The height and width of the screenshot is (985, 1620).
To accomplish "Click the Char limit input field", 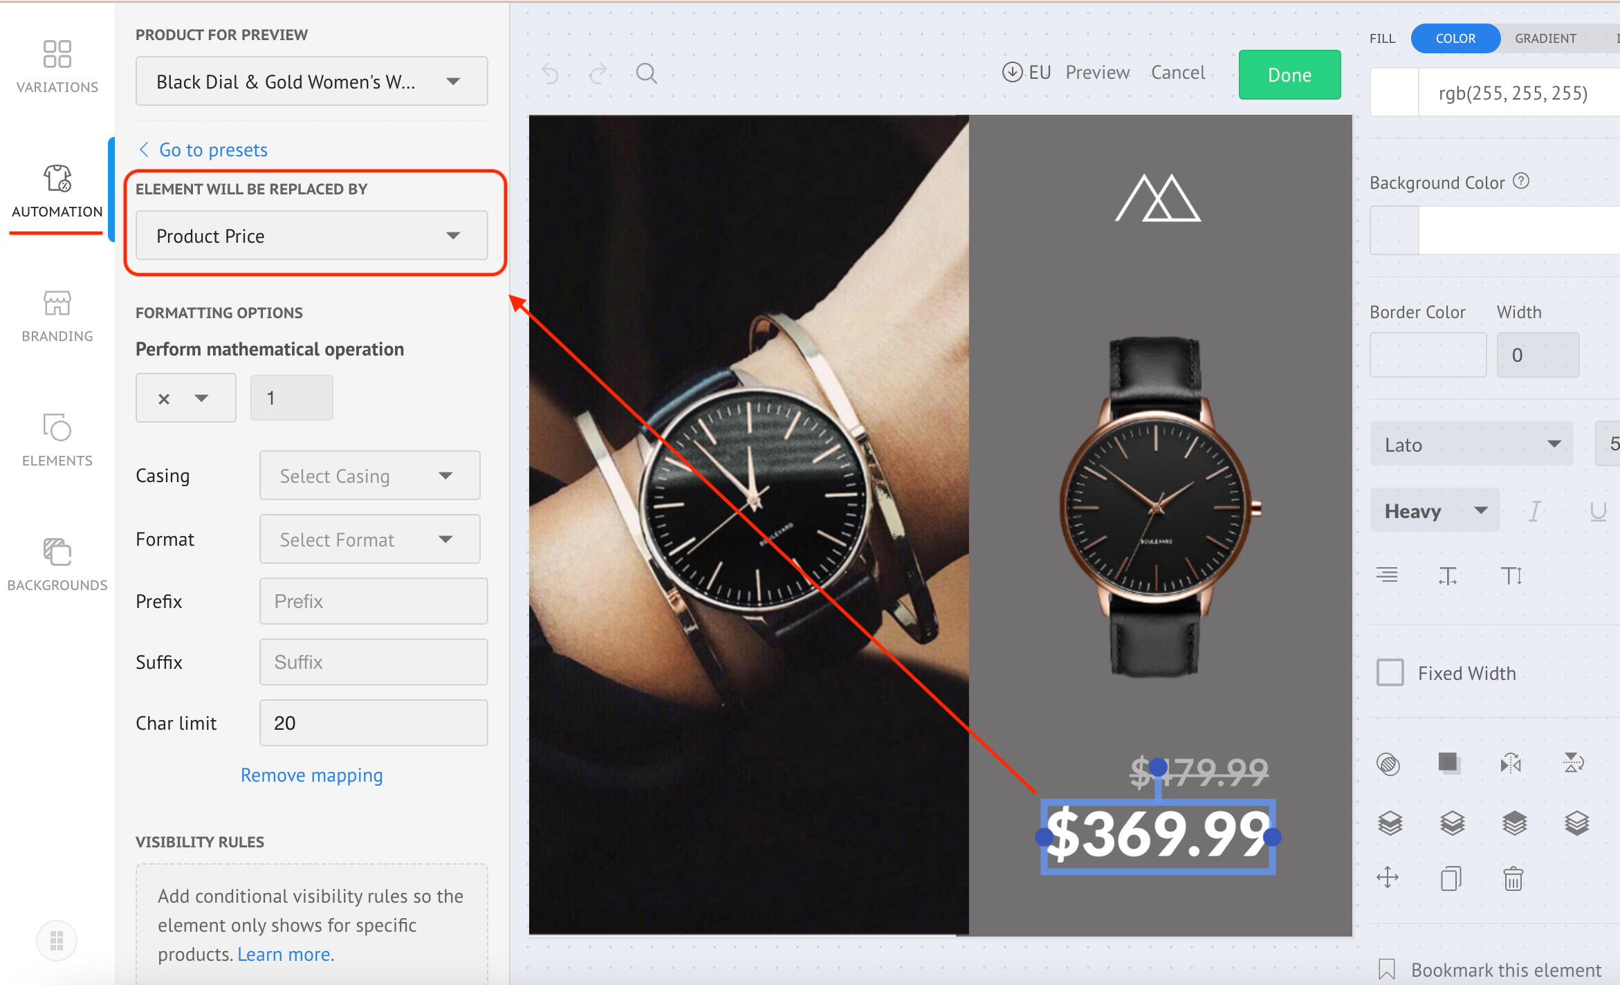I will [374, 723].
